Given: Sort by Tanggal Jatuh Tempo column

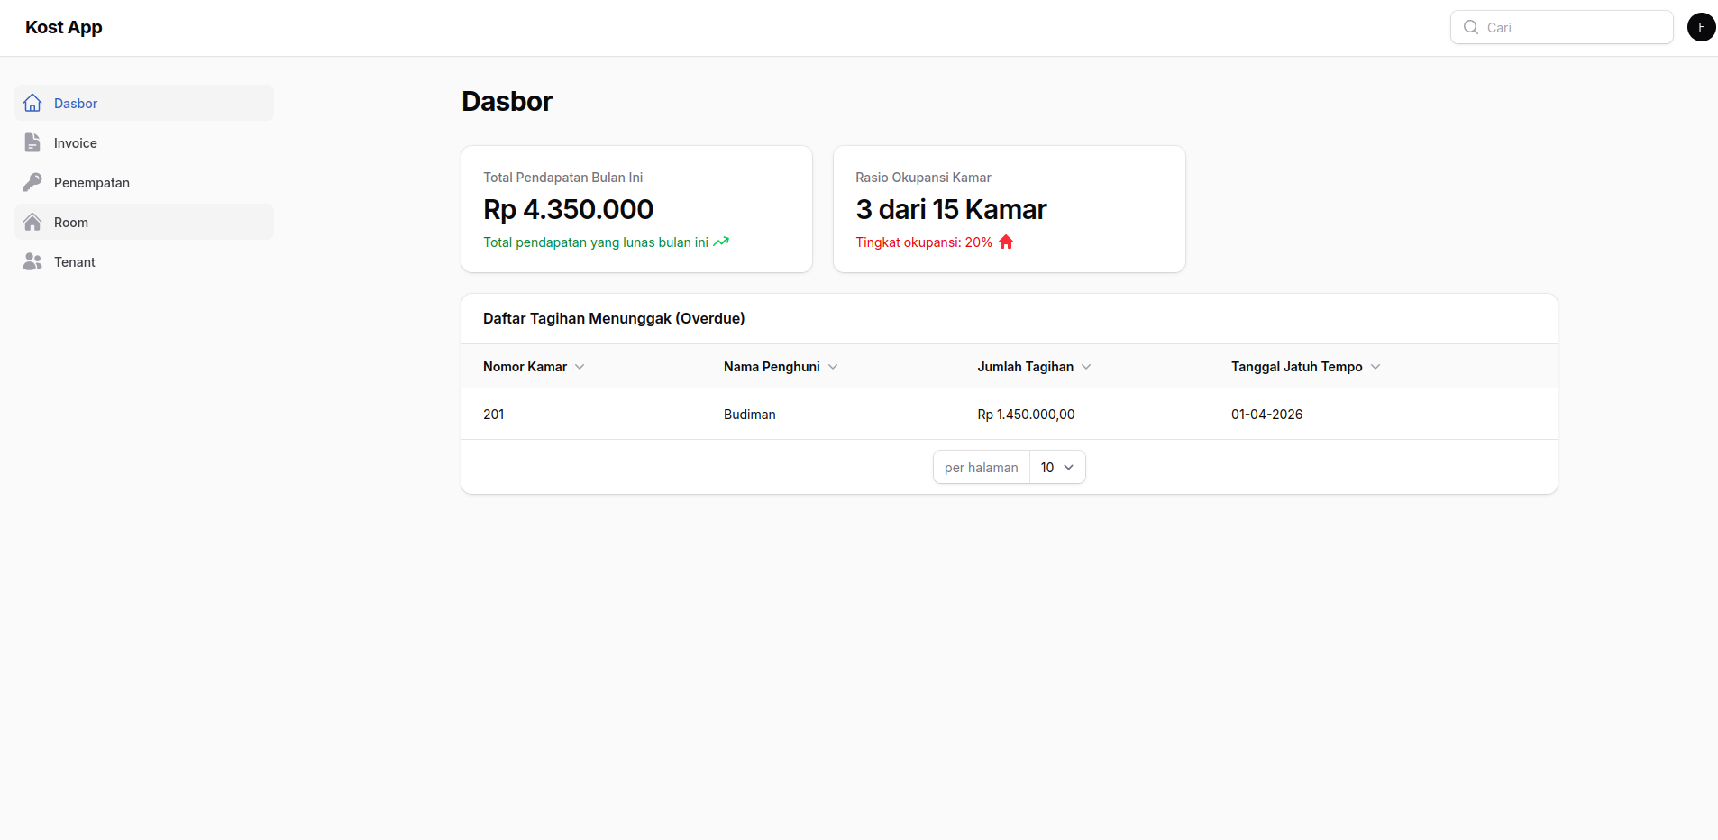Looking at the screenshot, I should coord(1305,367).
